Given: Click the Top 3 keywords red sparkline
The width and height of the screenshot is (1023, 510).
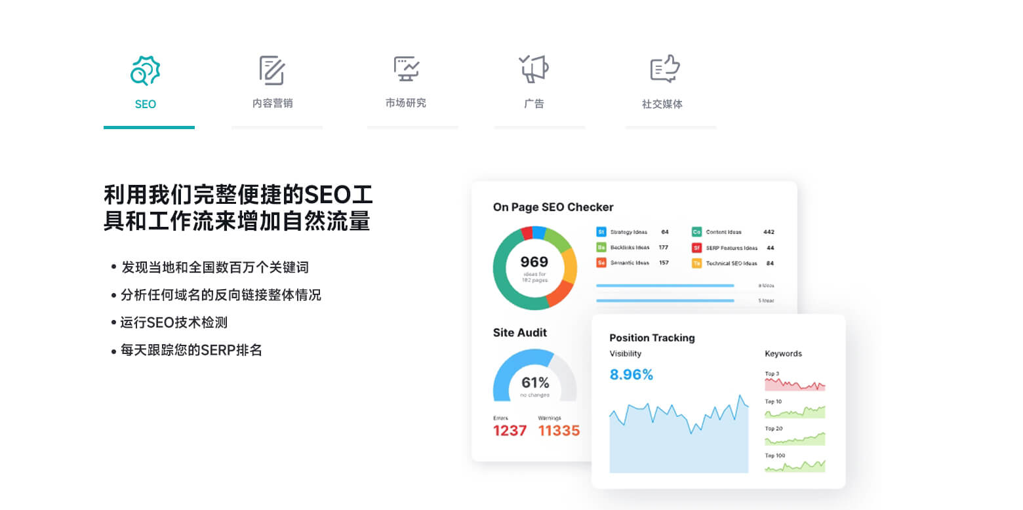Looking at the screenshot, I should [x=795, y=385].
